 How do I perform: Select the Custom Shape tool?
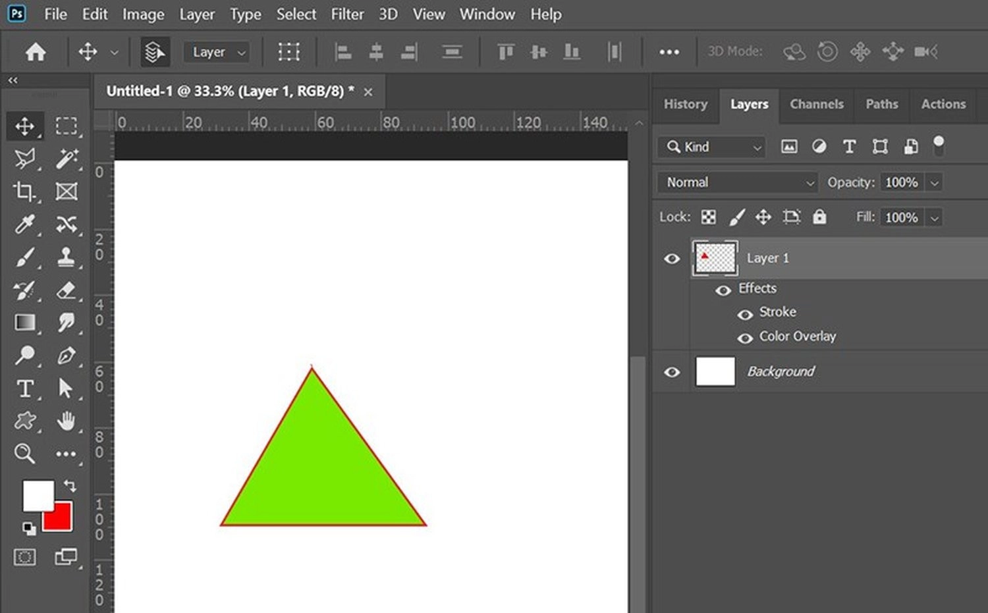coord(25,421)
